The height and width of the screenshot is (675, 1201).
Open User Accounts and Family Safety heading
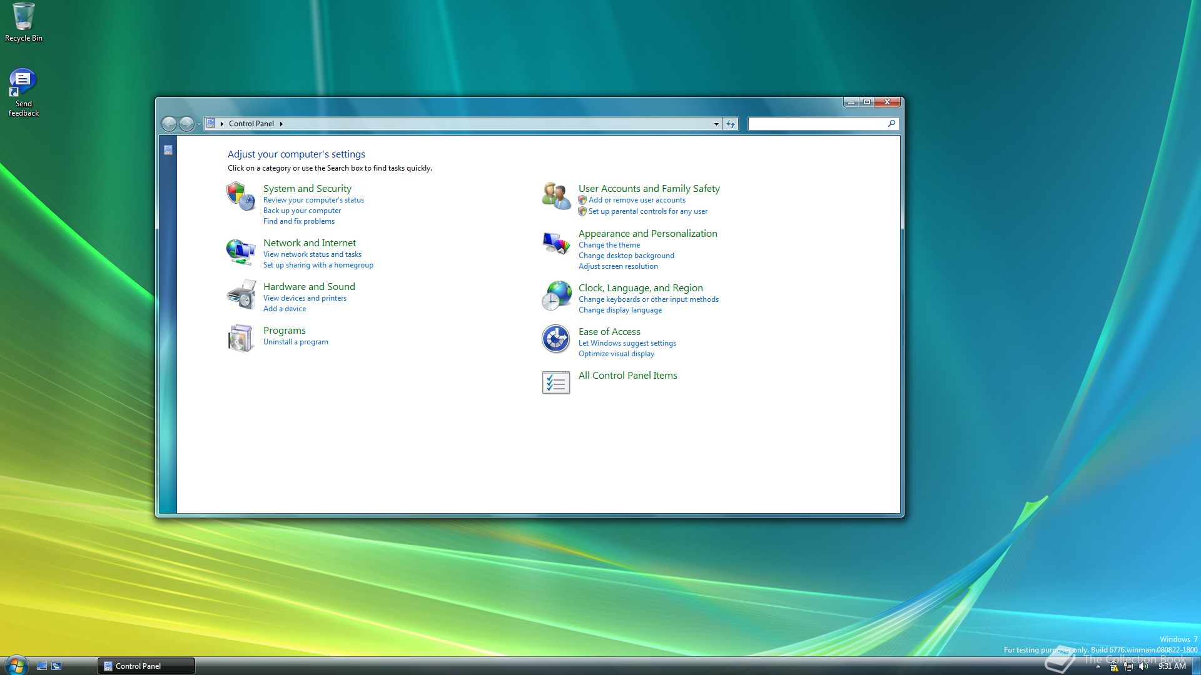(649, 188)
